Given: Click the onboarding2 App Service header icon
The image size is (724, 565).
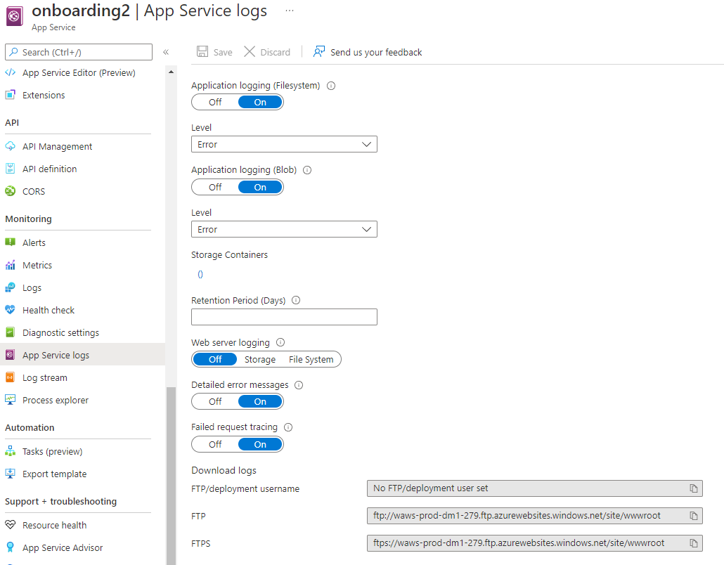Looking at the screenshot, I should [14, 16].
